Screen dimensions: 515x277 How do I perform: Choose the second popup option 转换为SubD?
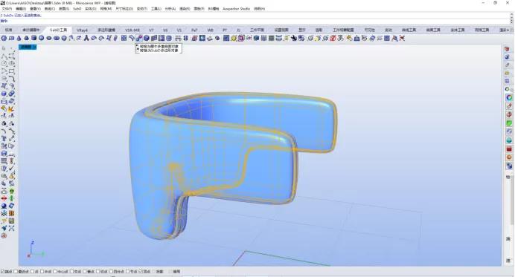click(x=159, y=50)
